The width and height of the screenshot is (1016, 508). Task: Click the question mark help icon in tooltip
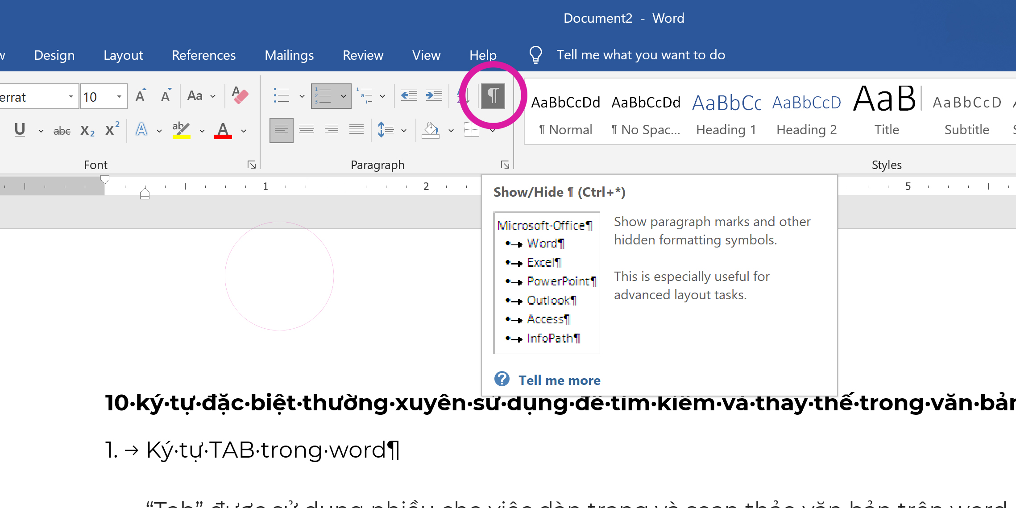[502, 379]
